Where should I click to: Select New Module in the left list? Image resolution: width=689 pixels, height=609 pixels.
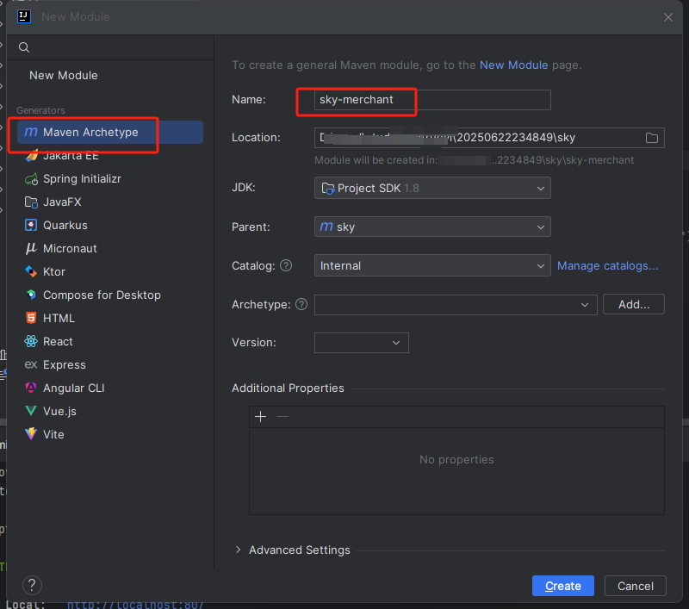point(63,75)
